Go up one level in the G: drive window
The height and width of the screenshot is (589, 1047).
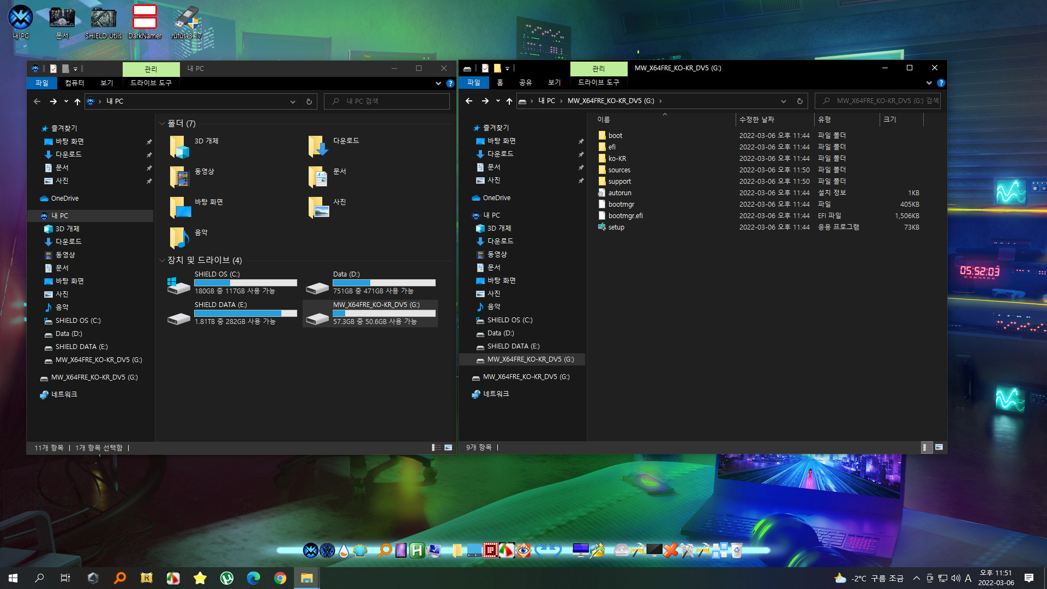(x=509, y=101)
